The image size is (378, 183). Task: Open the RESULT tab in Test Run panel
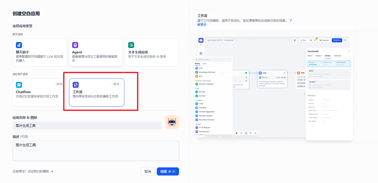(x=318, y=56)
